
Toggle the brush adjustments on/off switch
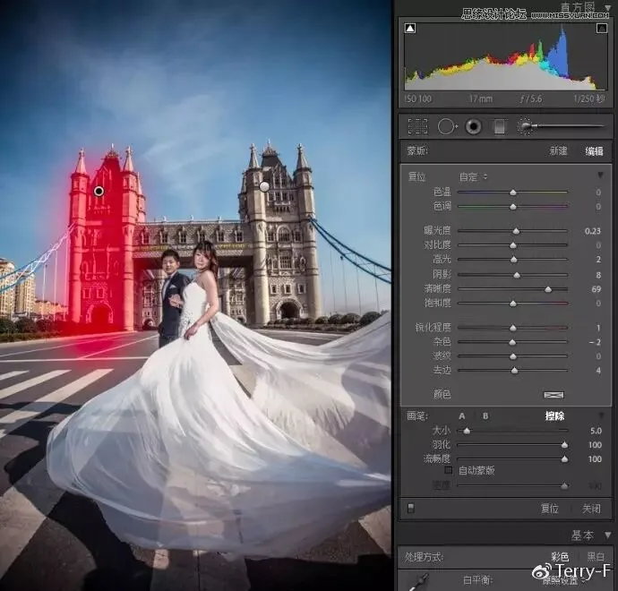point(411,508)
